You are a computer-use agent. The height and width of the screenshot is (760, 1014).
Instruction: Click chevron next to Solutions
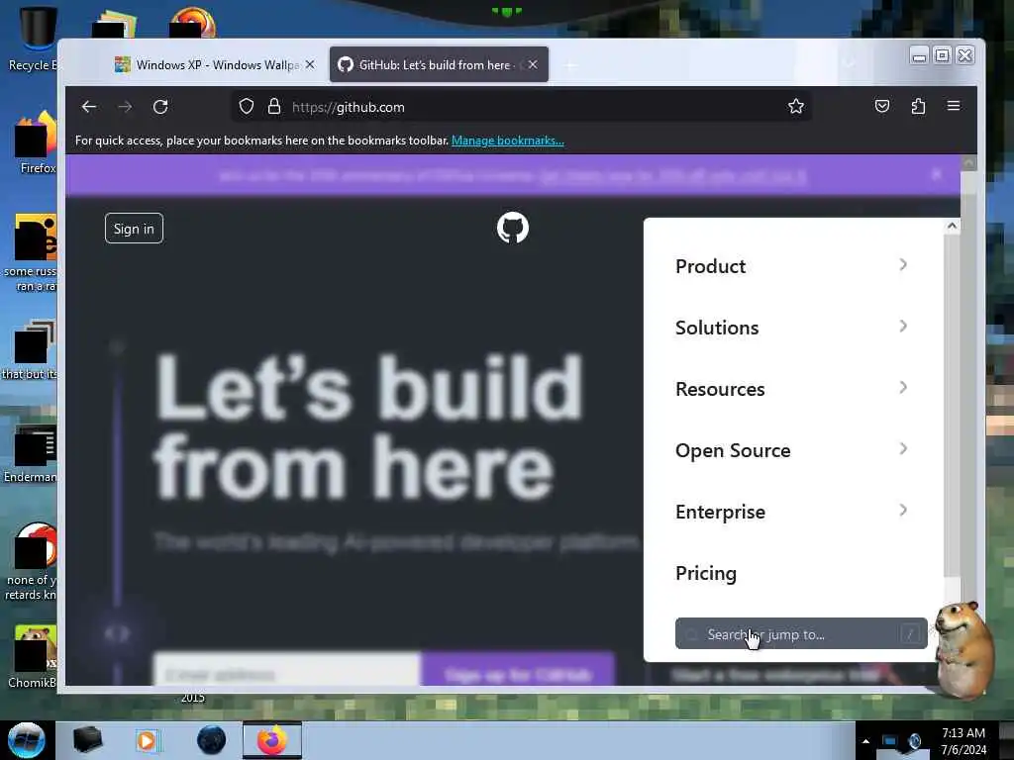pos(903,326)
